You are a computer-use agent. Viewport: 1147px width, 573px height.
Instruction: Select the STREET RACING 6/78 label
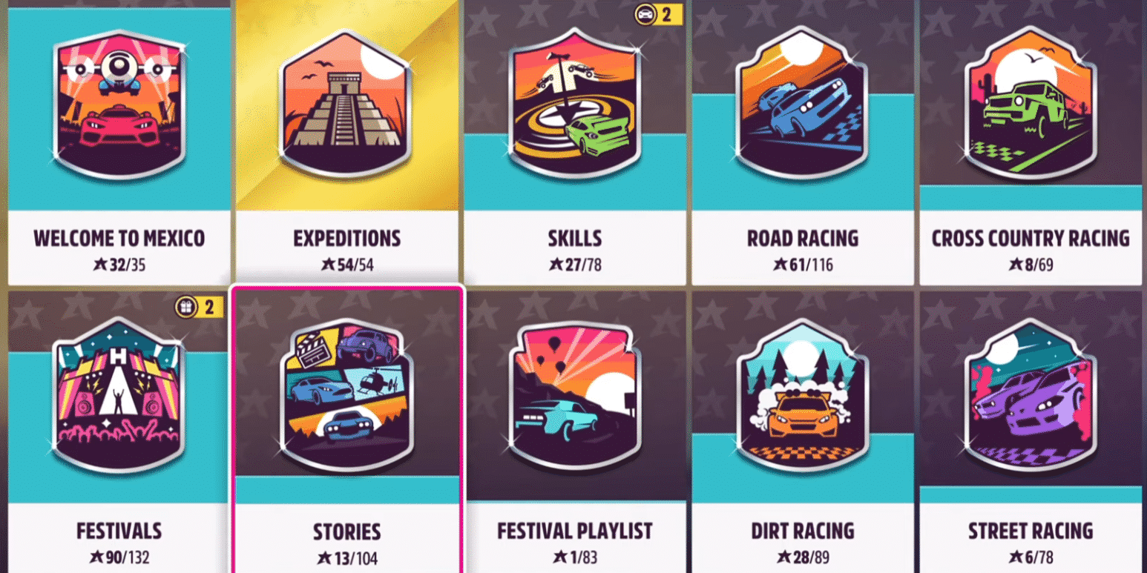pos(1031,543)
